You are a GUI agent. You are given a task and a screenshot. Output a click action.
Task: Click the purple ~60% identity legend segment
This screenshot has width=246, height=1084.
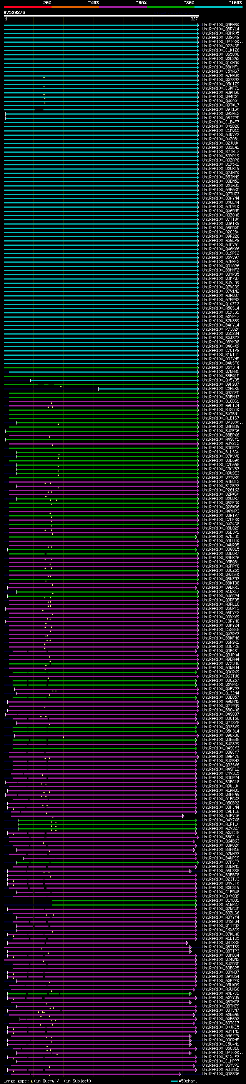pos(123,7)
